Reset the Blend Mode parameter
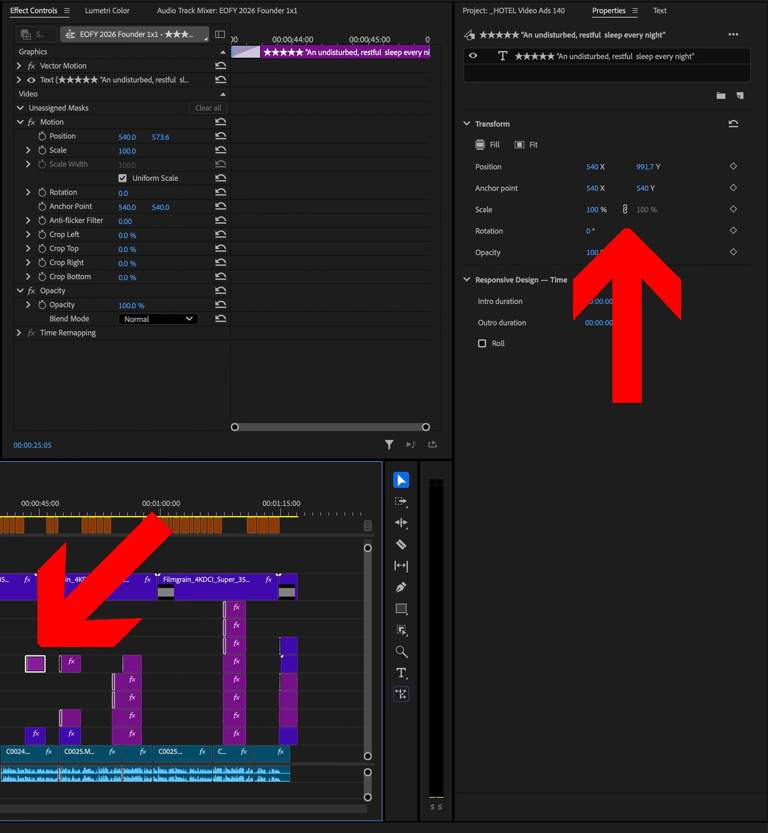The height and width of the screenshot is (833, 768). [220, 318]
